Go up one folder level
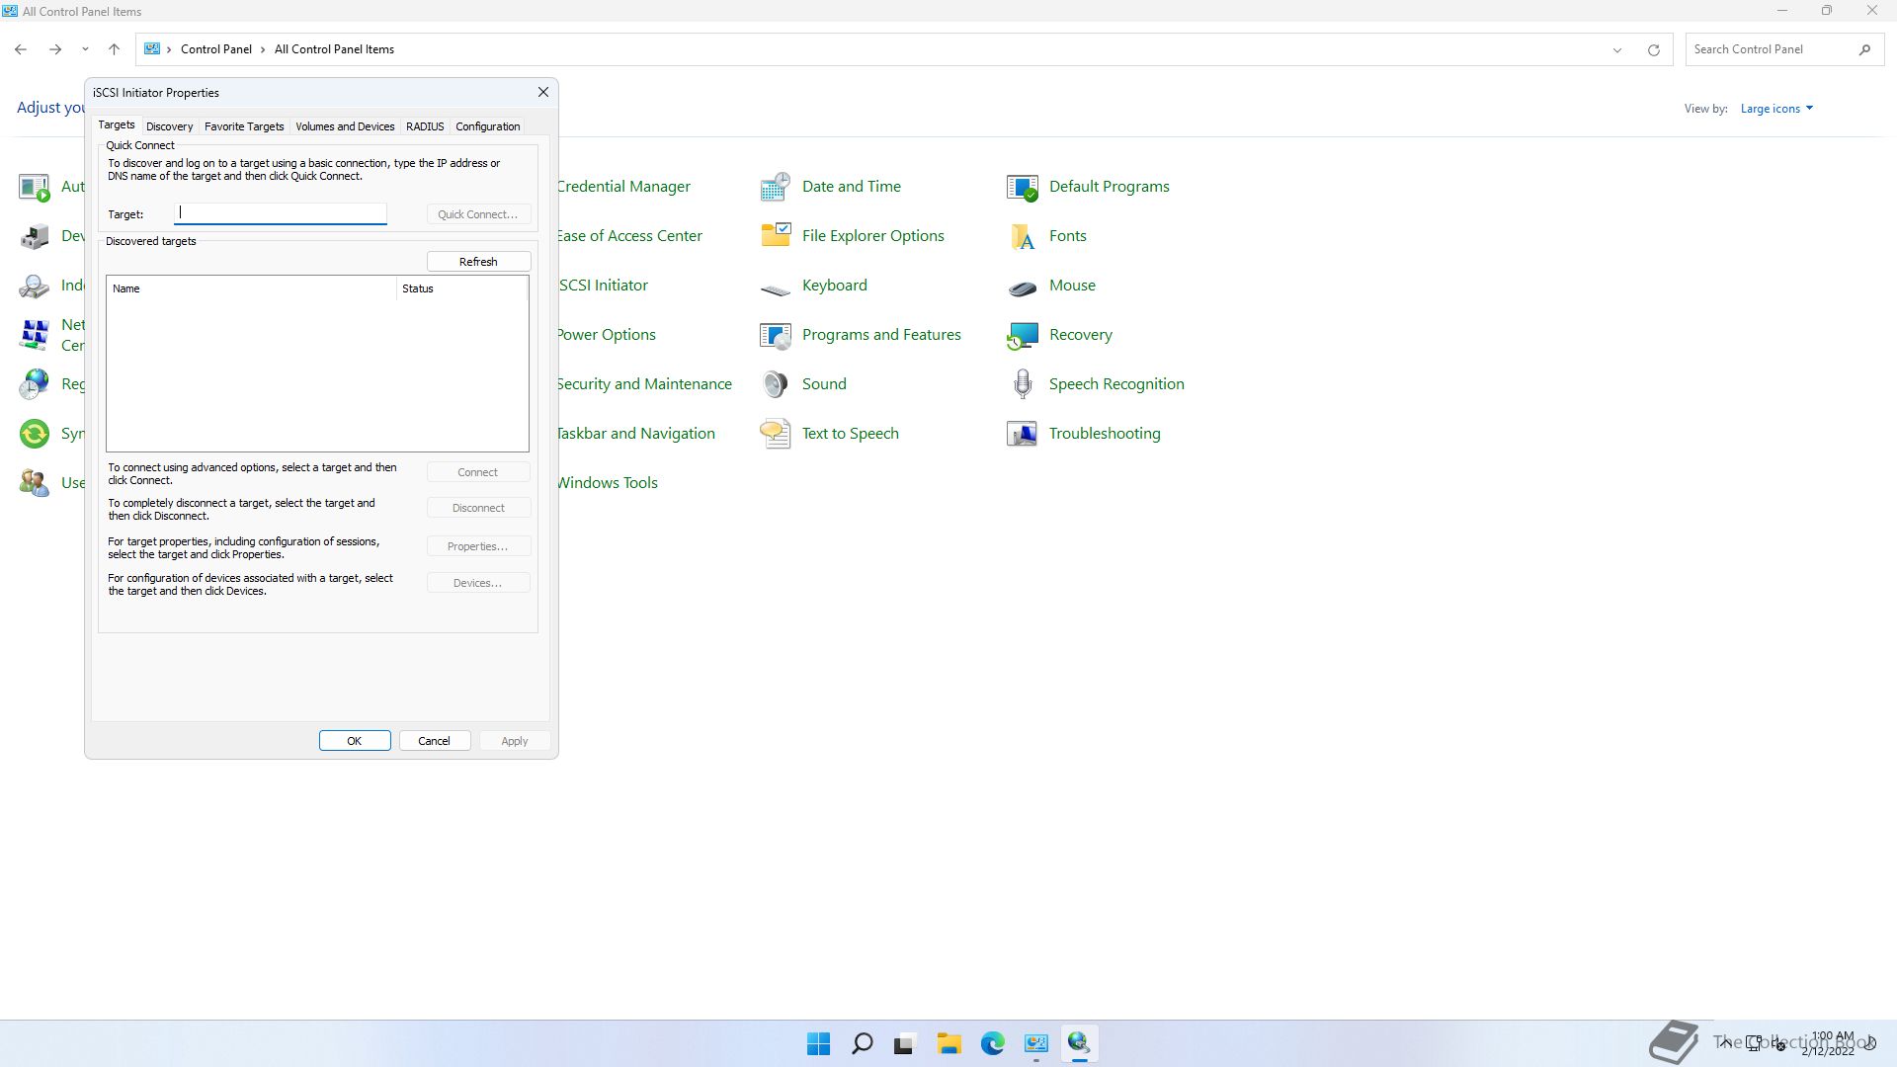The width and height of the screenshot is (1897, 1067). [114, 49]
